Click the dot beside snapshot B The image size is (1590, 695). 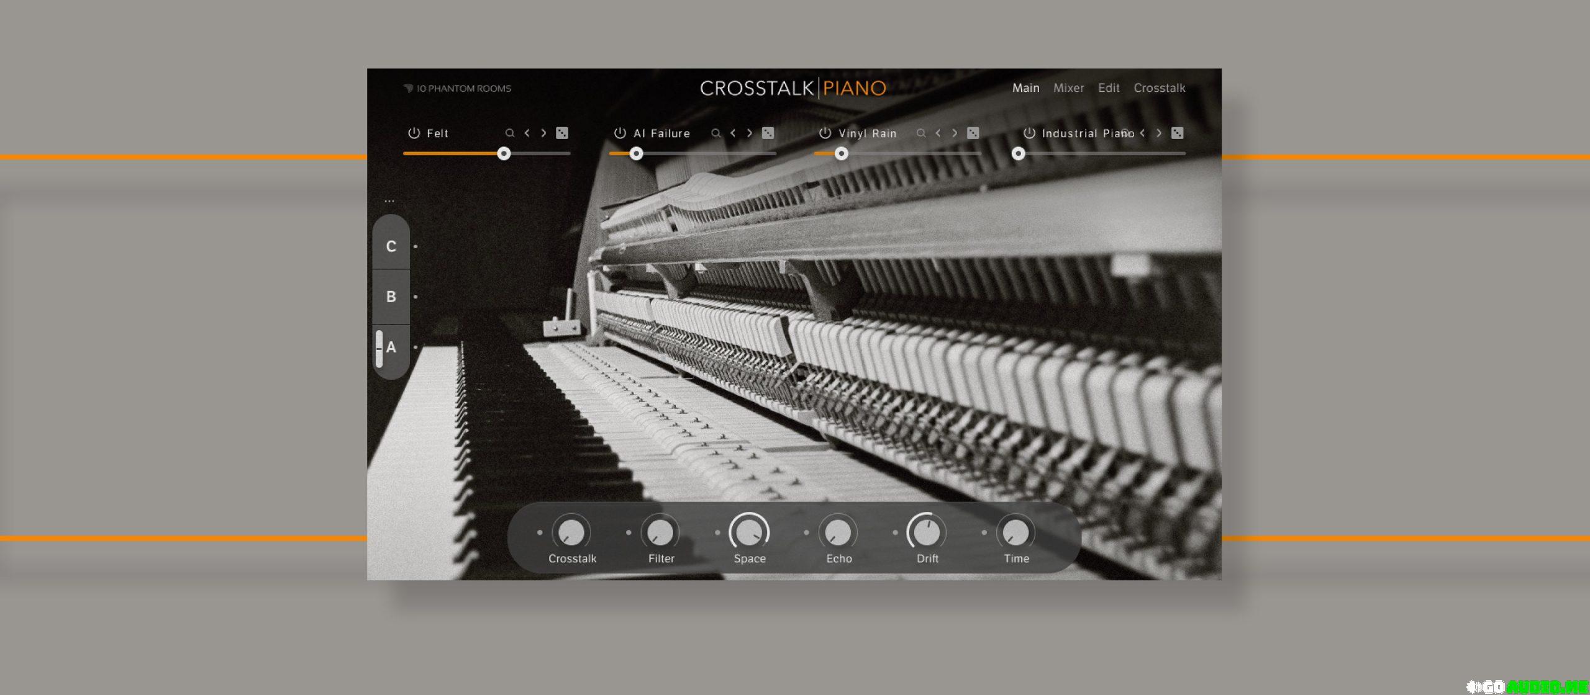point(416,297)
